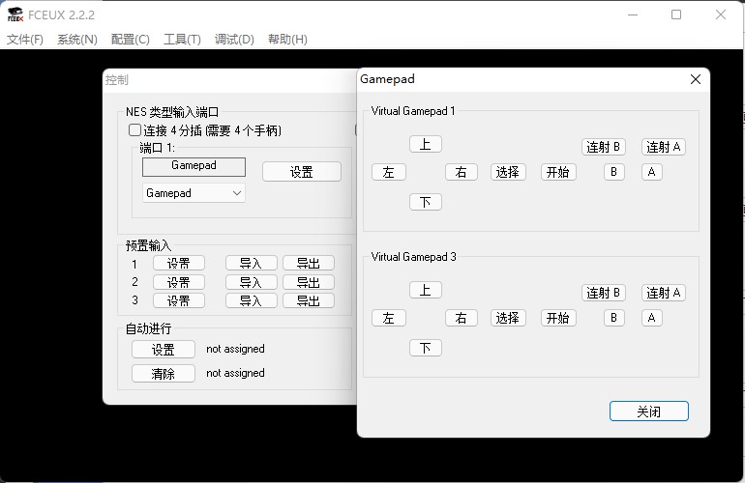Click 设置 for preset input 3
This screenshot has width=745, height=483.
tap(179, 300)
